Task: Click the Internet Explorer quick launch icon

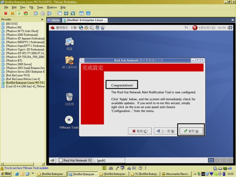Action: click(17, 174)
